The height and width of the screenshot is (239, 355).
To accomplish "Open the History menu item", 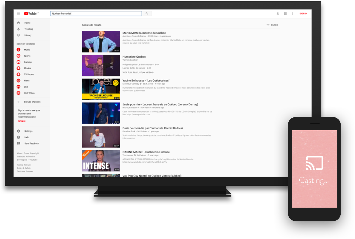I will (28, 35).
